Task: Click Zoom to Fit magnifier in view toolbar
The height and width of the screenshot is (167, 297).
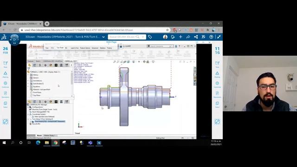Action: (115, 62)
